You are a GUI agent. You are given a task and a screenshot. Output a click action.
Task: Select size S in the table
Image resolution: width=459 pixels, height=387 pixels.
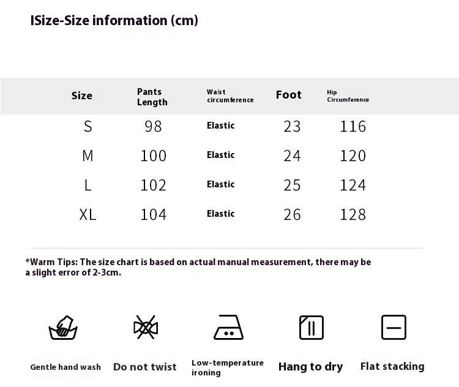88,127
